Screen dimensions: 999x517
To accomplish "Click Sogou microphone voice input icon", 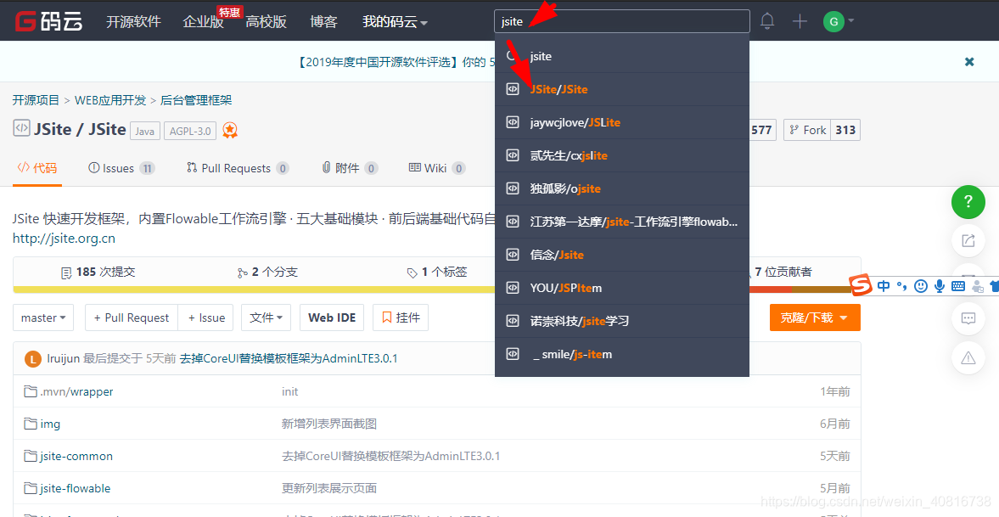I will (x=939, y=286).
